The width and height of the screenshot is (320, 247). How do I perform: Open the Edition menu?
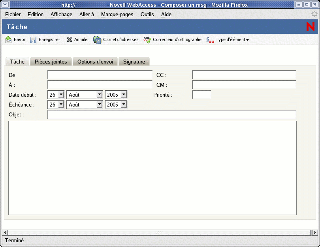(36, 15)
